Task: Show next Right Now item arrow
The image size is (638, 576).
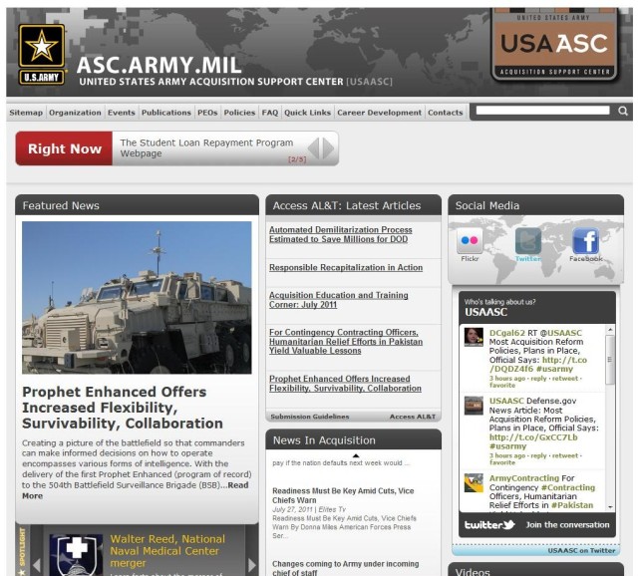Action: (x=328, y=148)
